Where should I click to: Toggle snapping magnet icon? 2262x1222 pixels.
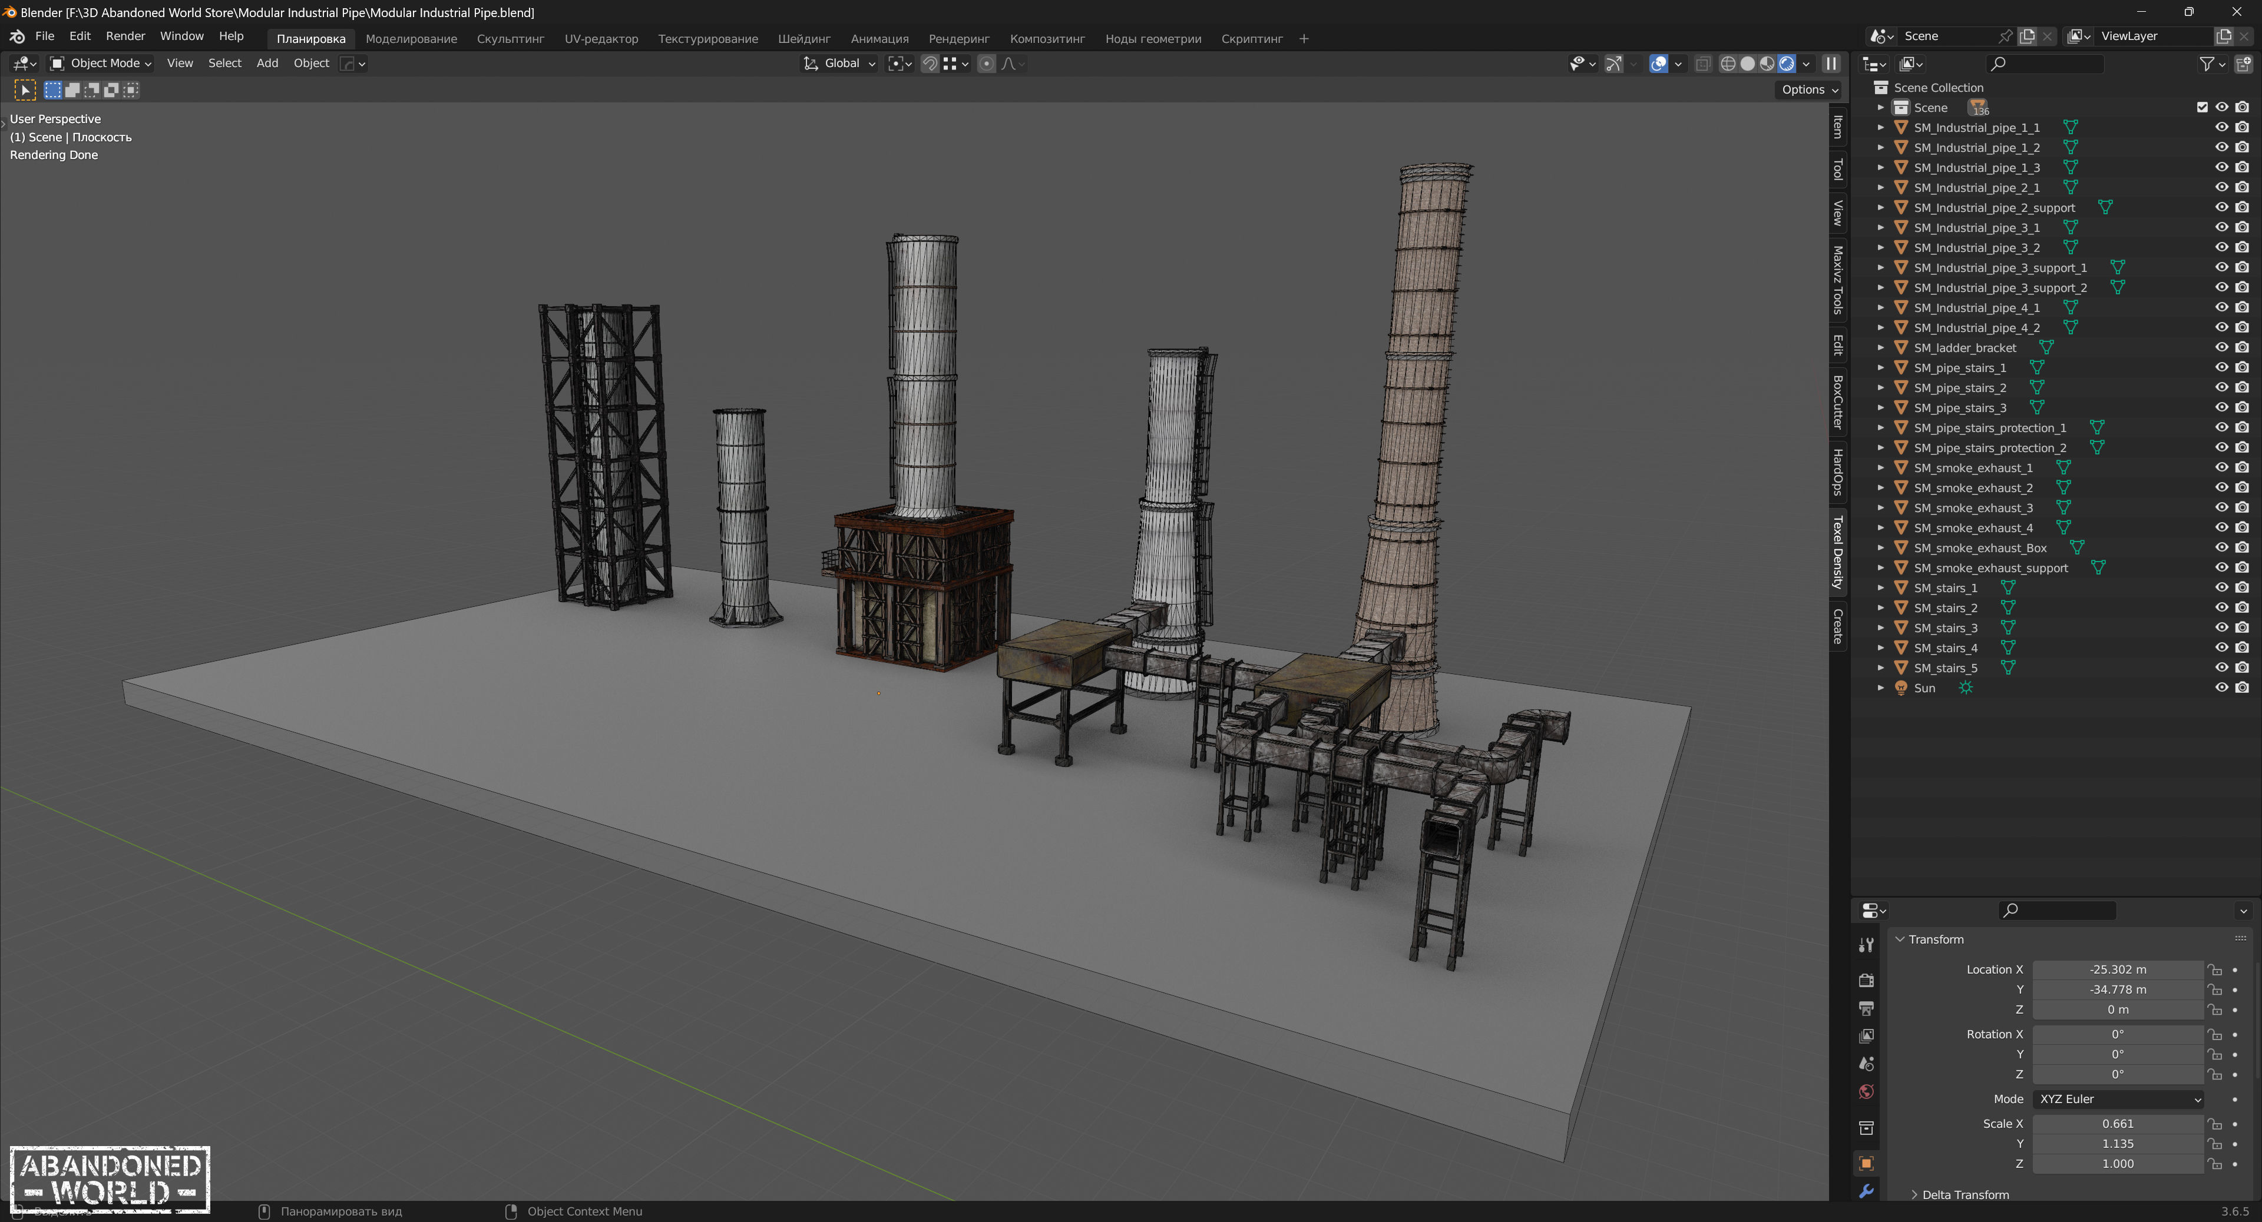(x=929, y=63)
